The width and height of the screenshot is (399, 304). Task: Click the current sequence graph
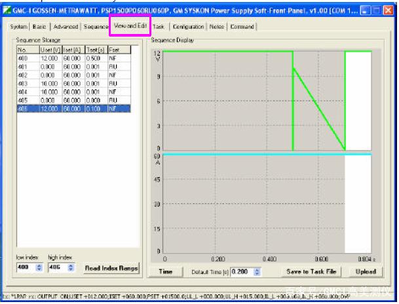click(267, 204)
